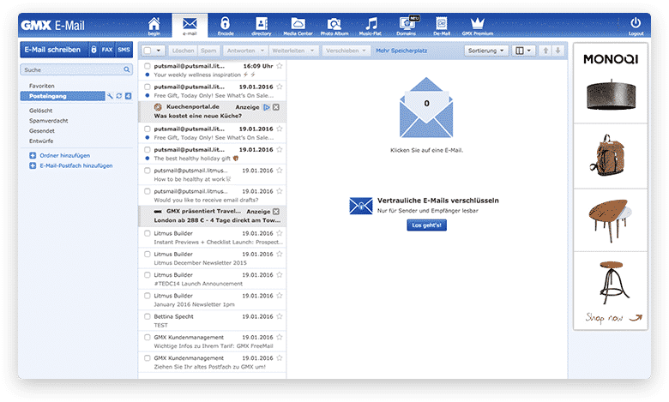Image resolution: width=669 pixels, height=402 pixels.
Task: Open the Sortierung dropdown
Action: [x=486, y=51]
